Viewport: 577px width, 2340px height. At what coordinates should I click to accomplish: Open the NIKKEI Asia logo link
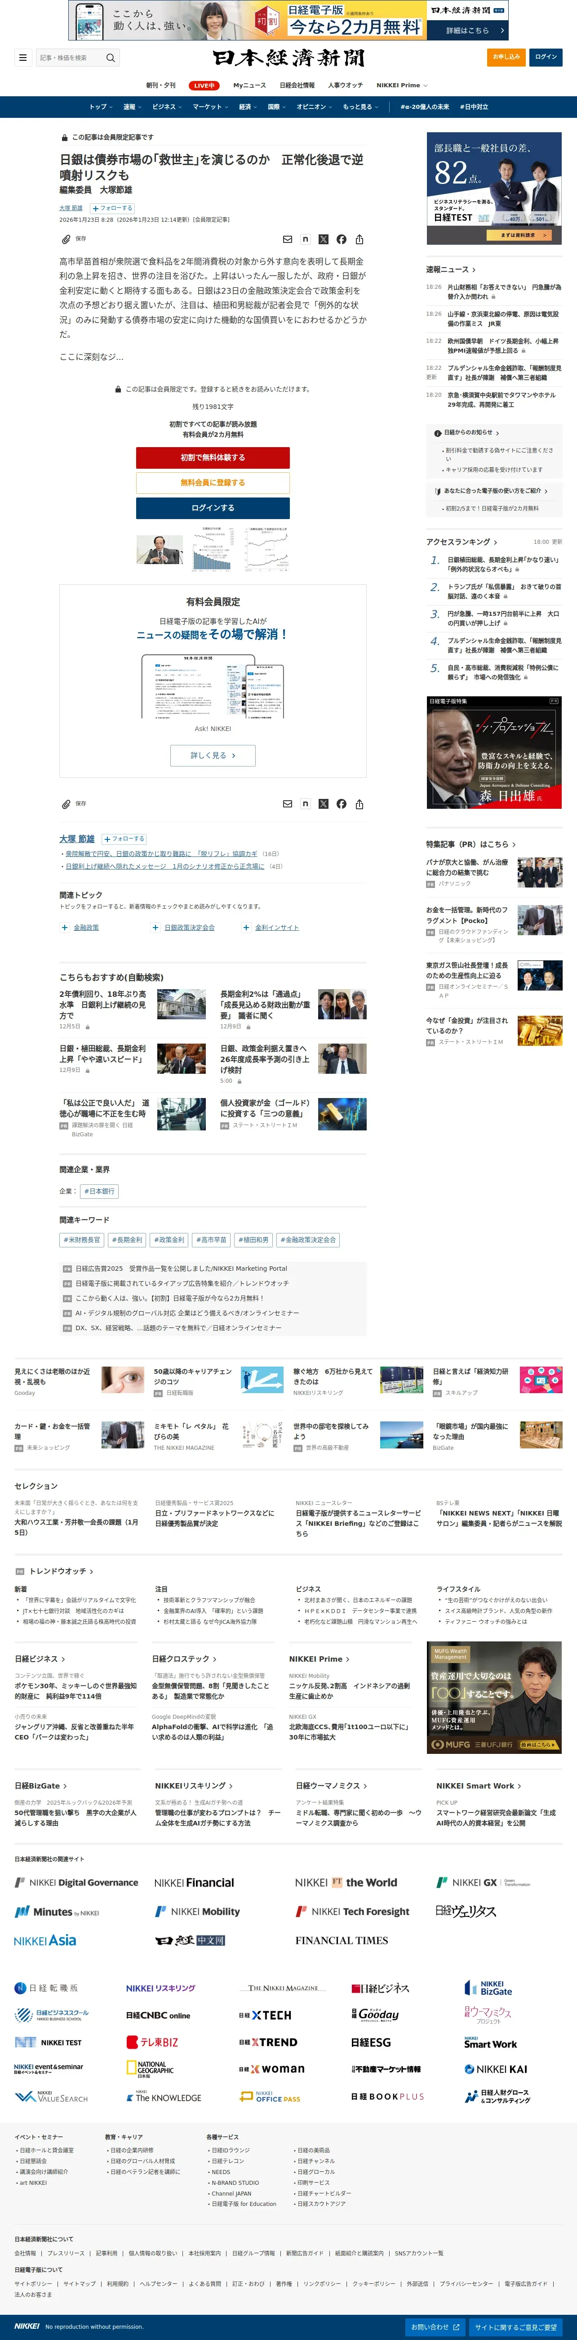click(x=45, y=1940)
